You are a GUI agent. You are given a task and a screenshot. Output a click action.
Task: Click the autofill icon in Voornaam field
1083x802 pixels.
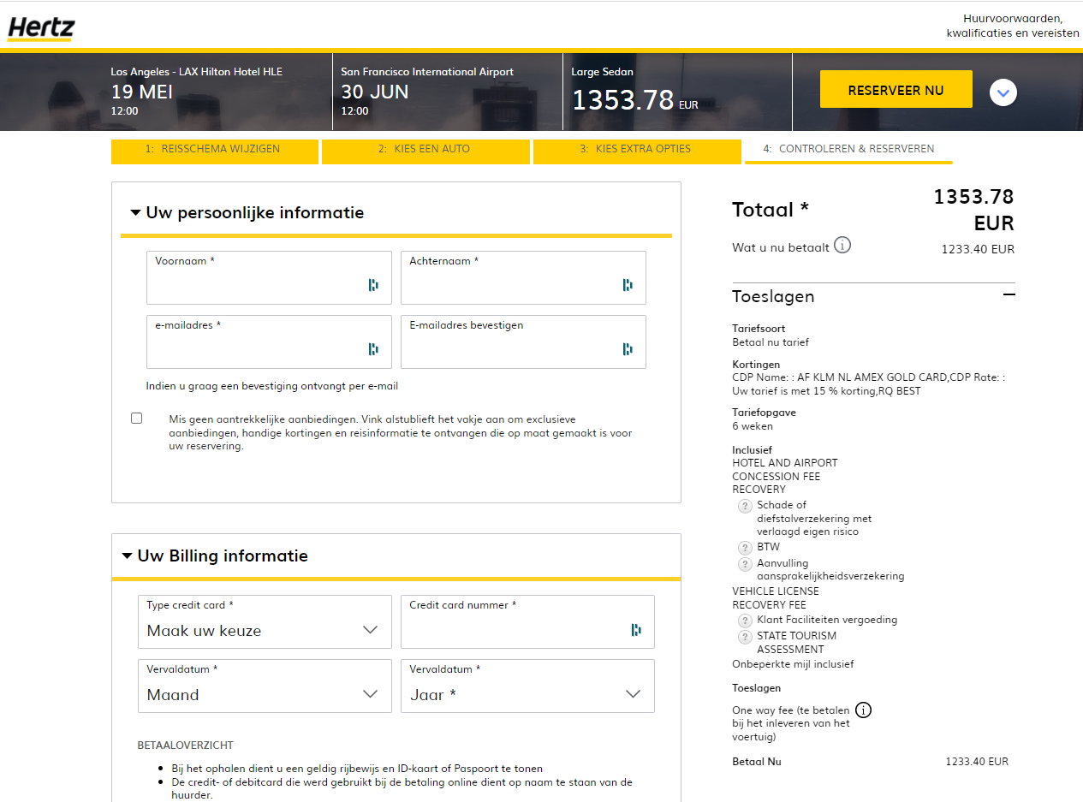point(373,285)
